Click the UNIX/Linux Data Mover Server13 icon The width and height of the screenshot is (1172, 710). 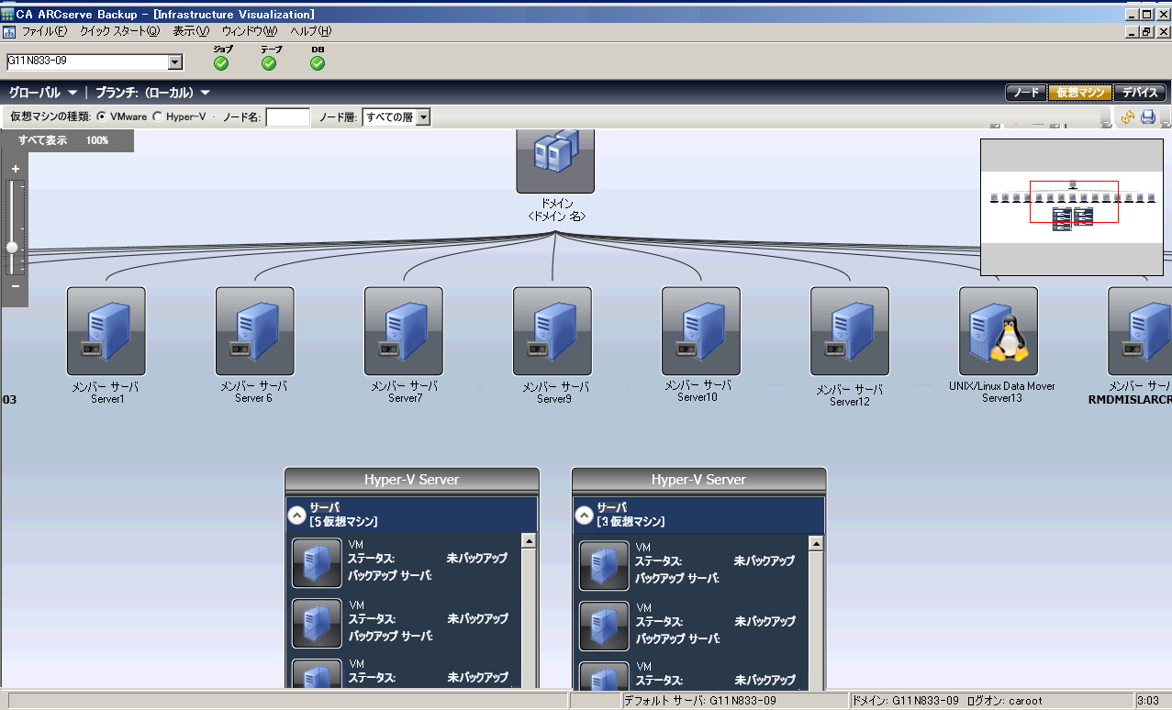pyautogui.click(x=998, y=331)
